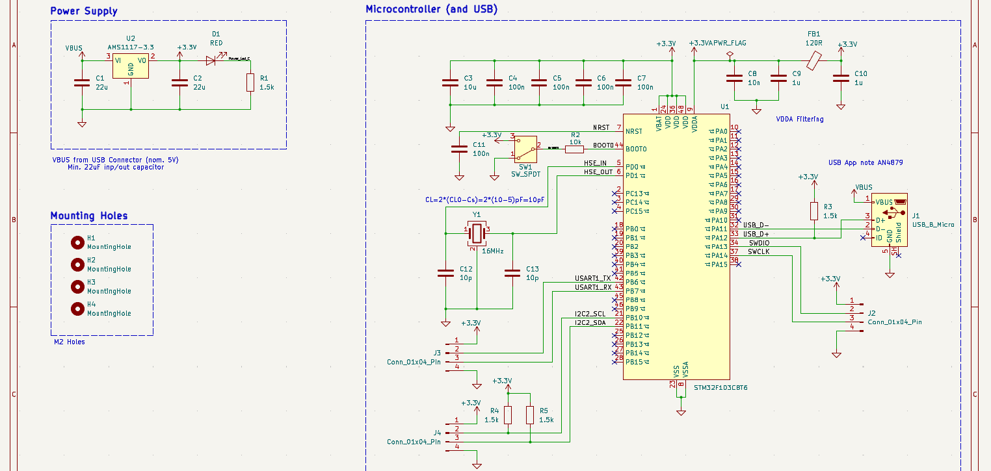Select resistor R1 symbol (1.5k)
Screen dimensions: 991x471
[x=250, y=83]
